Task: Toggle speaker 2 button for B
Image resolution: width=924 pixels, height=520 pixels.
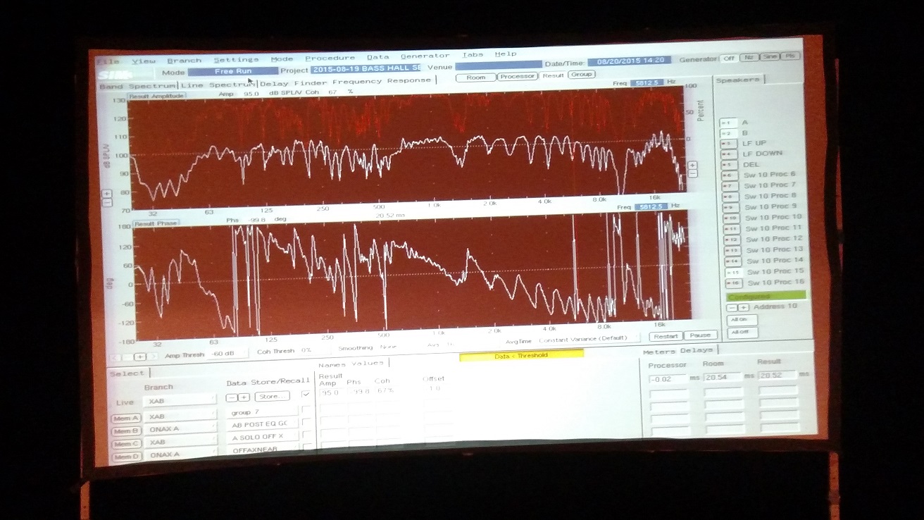Action: point(728,133)
